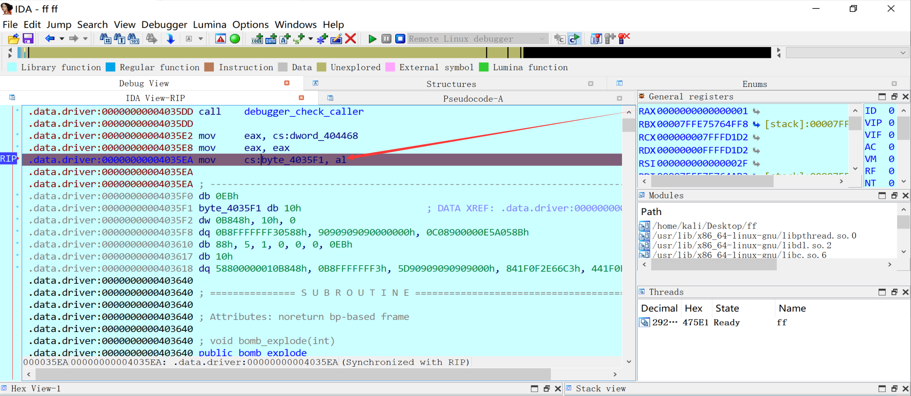Click the blue asterisk array icon

pyautogui.click(x=322, y=39)
